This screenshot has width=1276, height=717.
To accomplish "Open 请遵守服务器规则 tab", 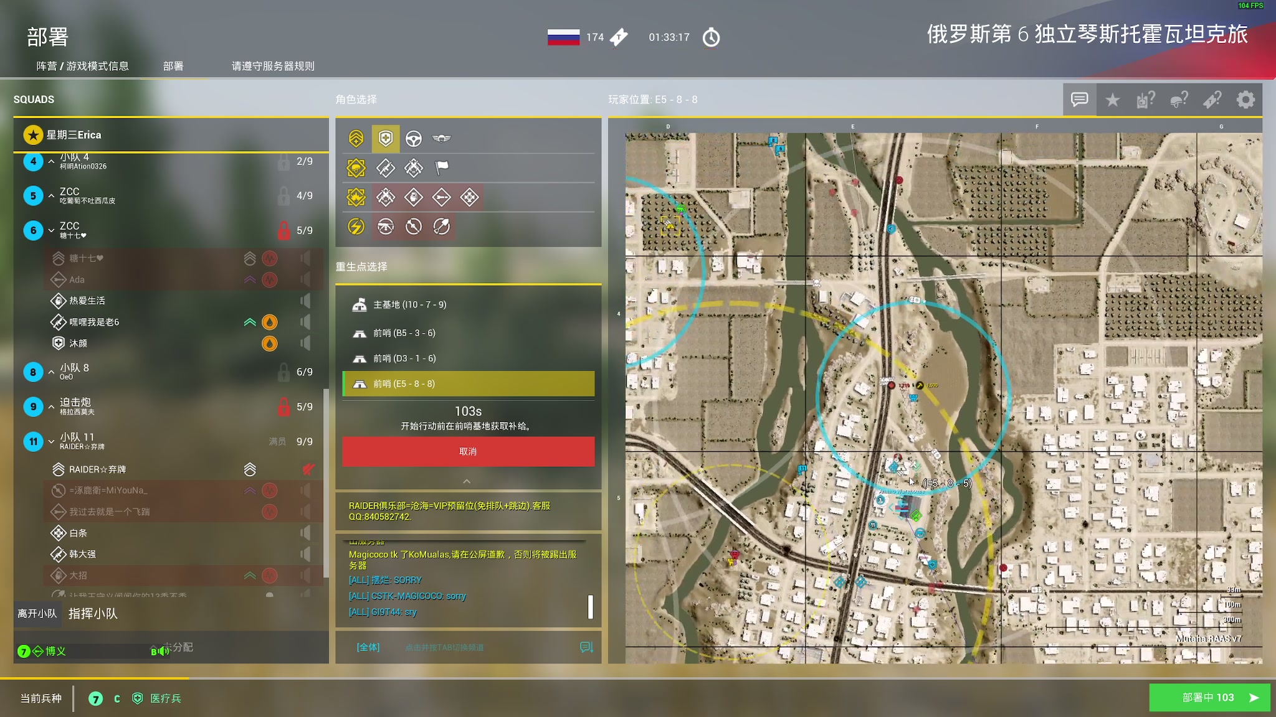I will click(273, 66).
